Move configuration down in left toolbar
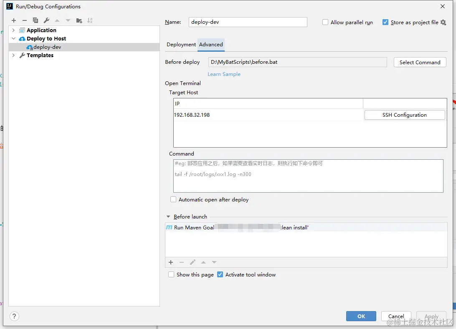 [x=68, y=20]
